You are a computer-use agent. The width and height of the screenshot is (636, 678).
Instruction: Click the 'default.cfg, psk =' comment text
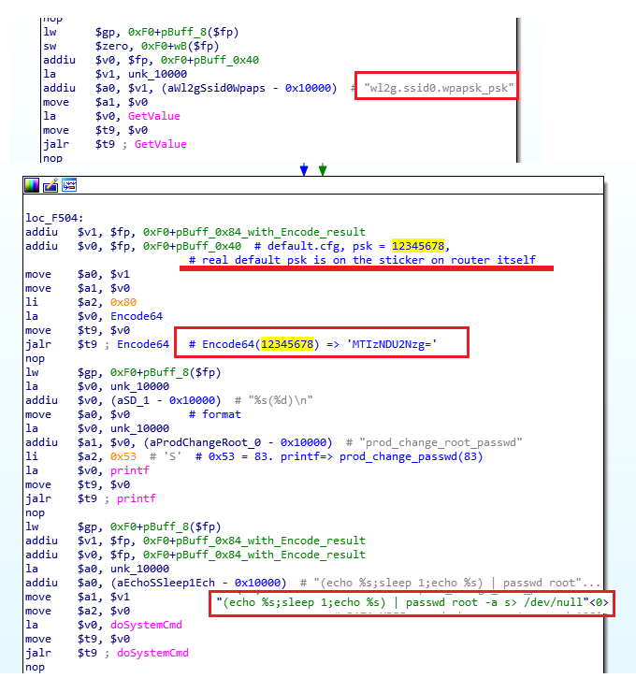click(x=326, y=246)
